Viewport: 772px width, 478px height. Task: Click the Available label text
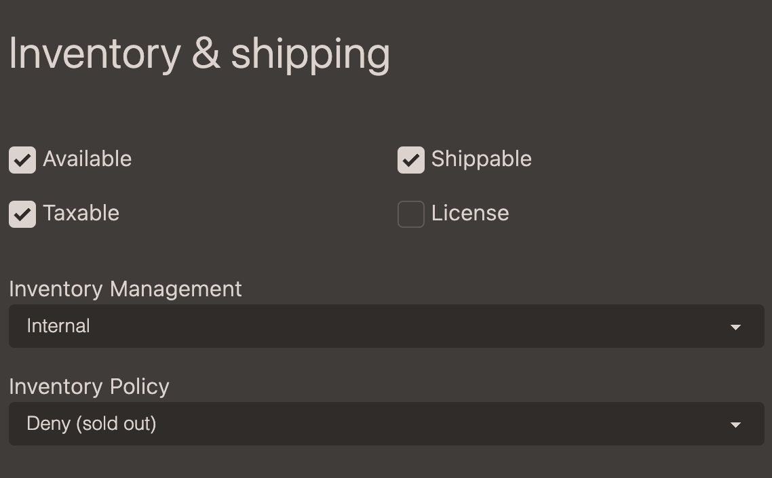[x=88, y=159]
